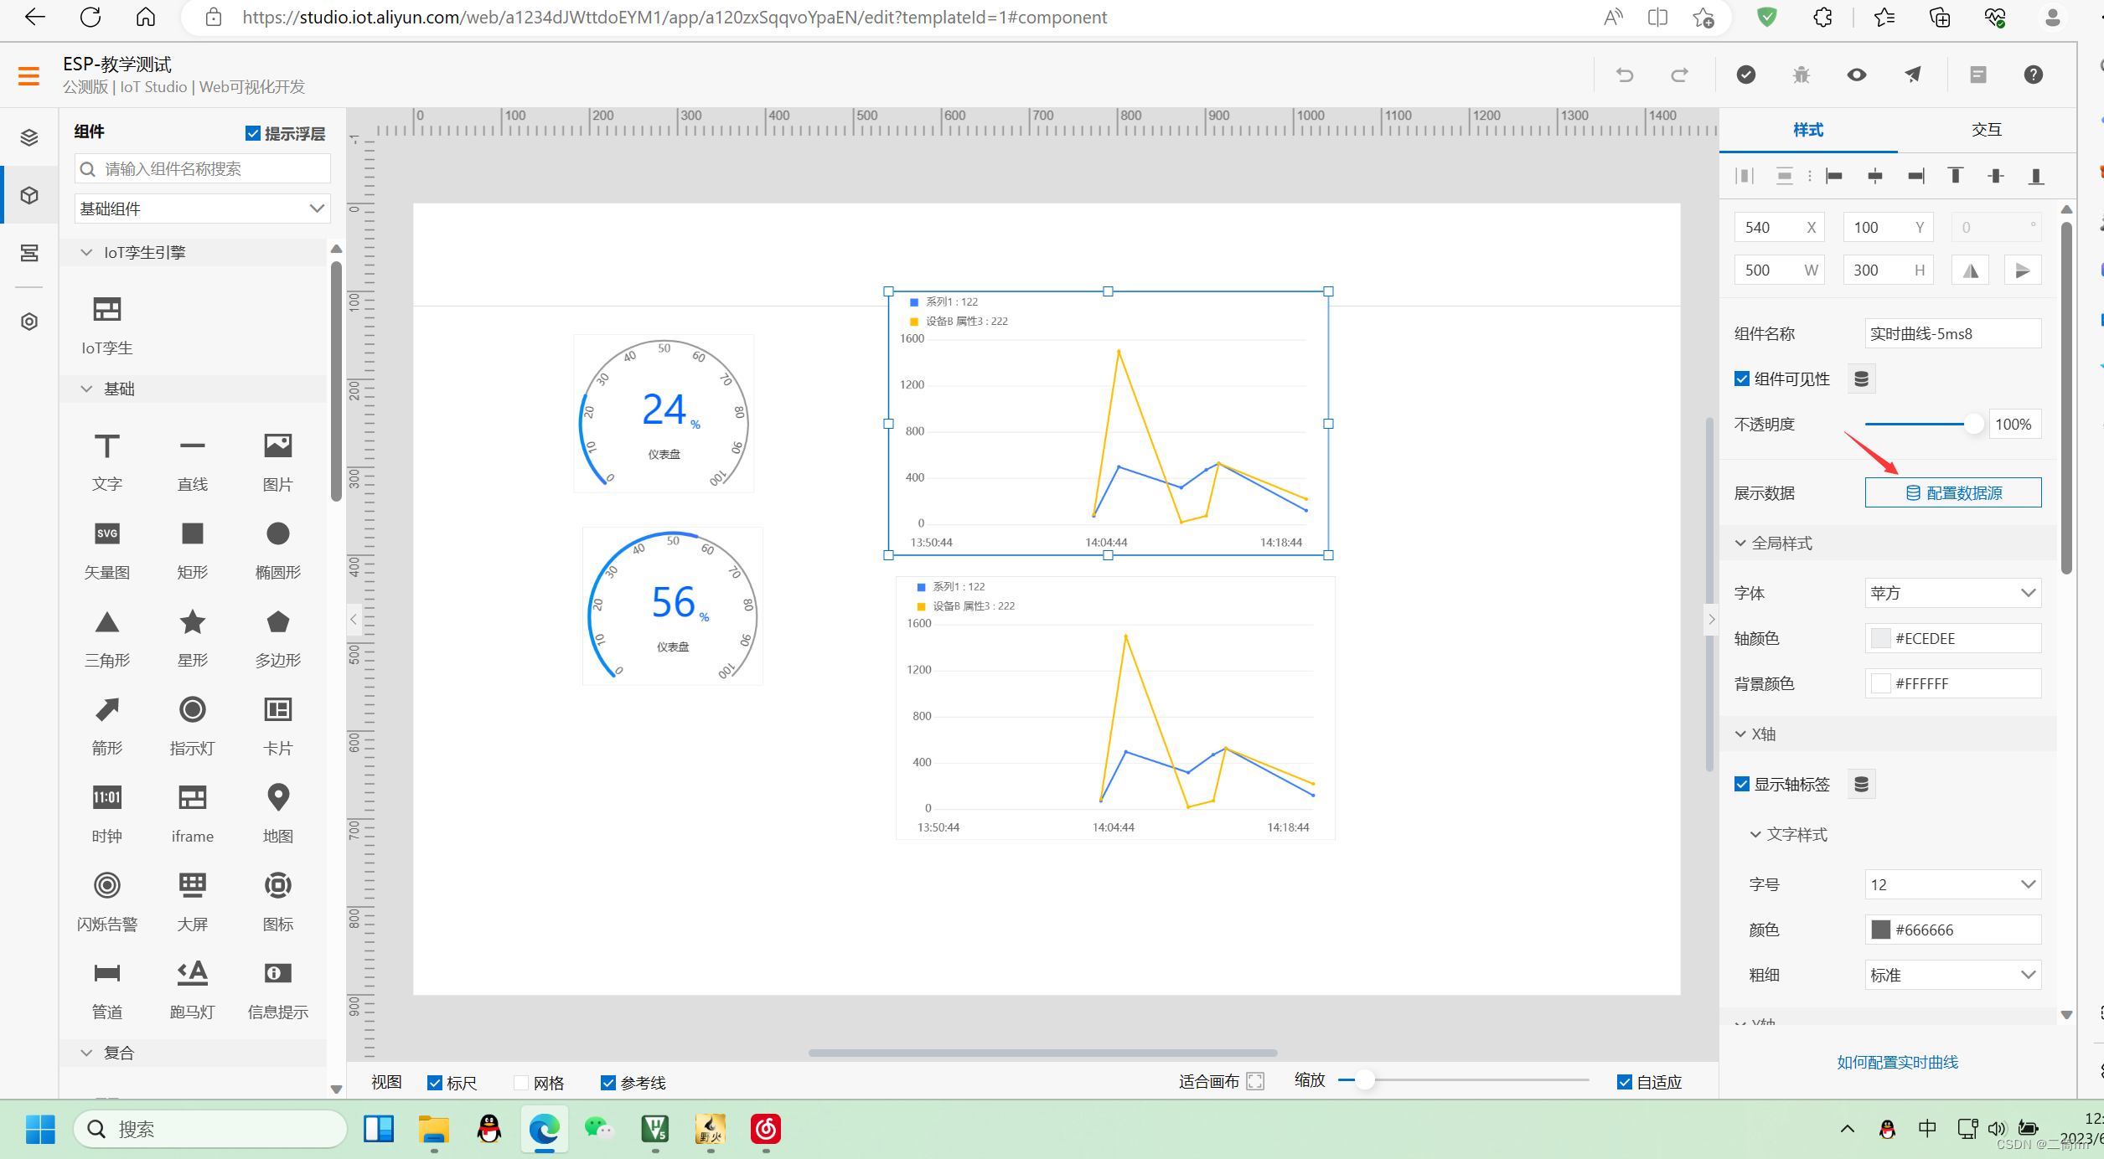
Task: Click the preview eye icon in top toolbar
Action: 1856,75
